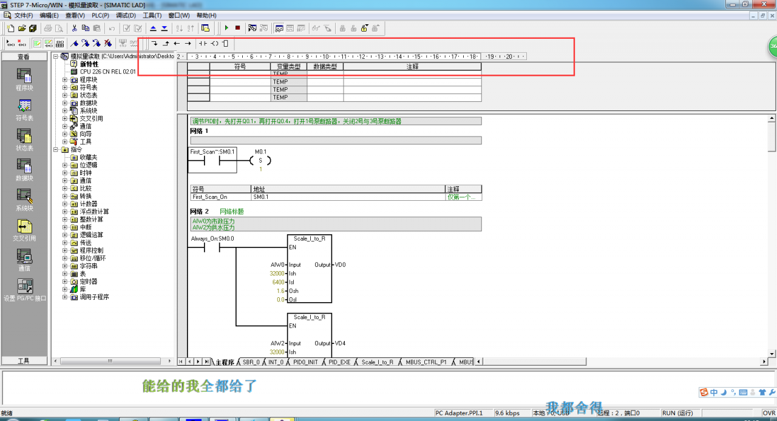Expand the 符号表 tree node
777x421 pixels.
pyautogui.click(x=65, y=87)
